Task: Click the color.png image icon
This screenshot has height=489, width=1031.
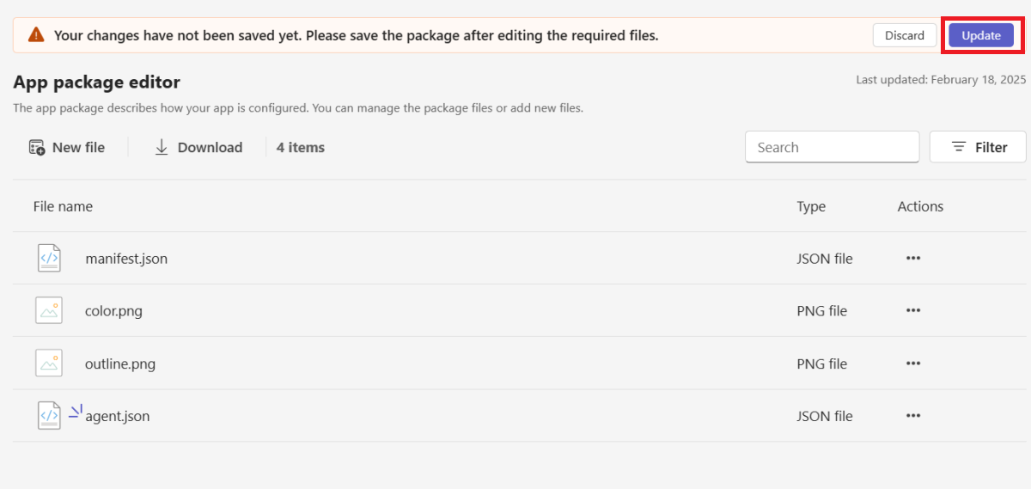Action: click(49, 310)
